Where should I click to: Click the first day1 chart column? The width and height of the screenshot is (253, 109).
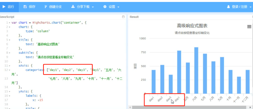pos(154,82)
